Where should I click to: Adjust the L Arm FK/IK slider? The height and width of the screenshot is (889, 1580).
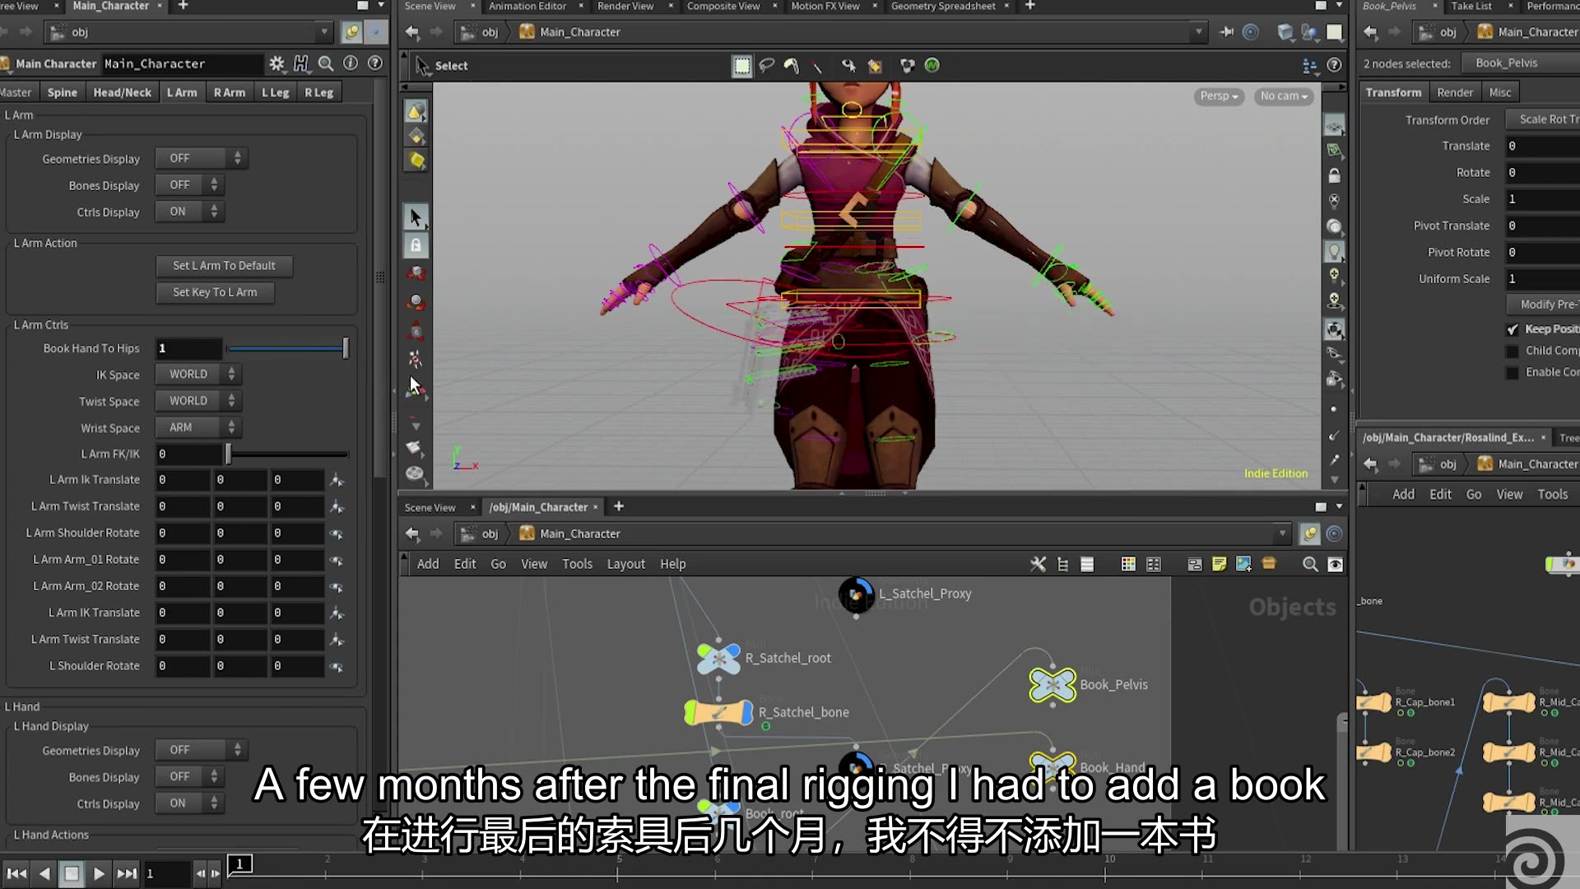click(x=228, y=454)
